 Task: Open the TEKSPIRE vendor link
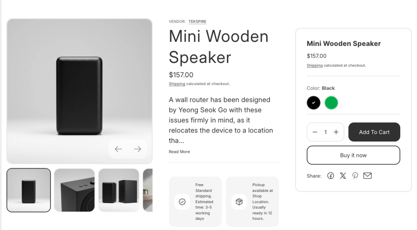pos(197,22)
